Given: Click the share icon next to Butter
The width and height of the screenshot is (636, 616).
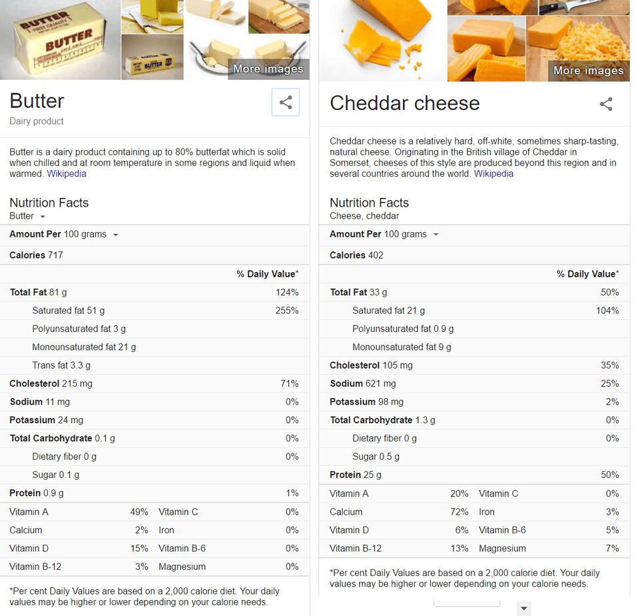Looking at the screenshot, I should pos(285,102).
